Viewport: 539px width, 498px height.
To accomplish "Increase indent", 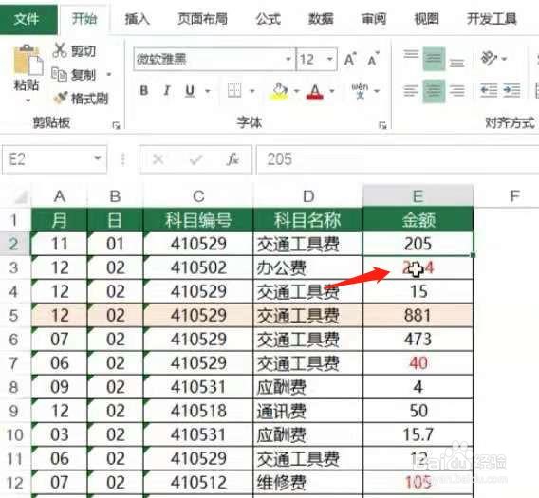I will click(511, 91).
